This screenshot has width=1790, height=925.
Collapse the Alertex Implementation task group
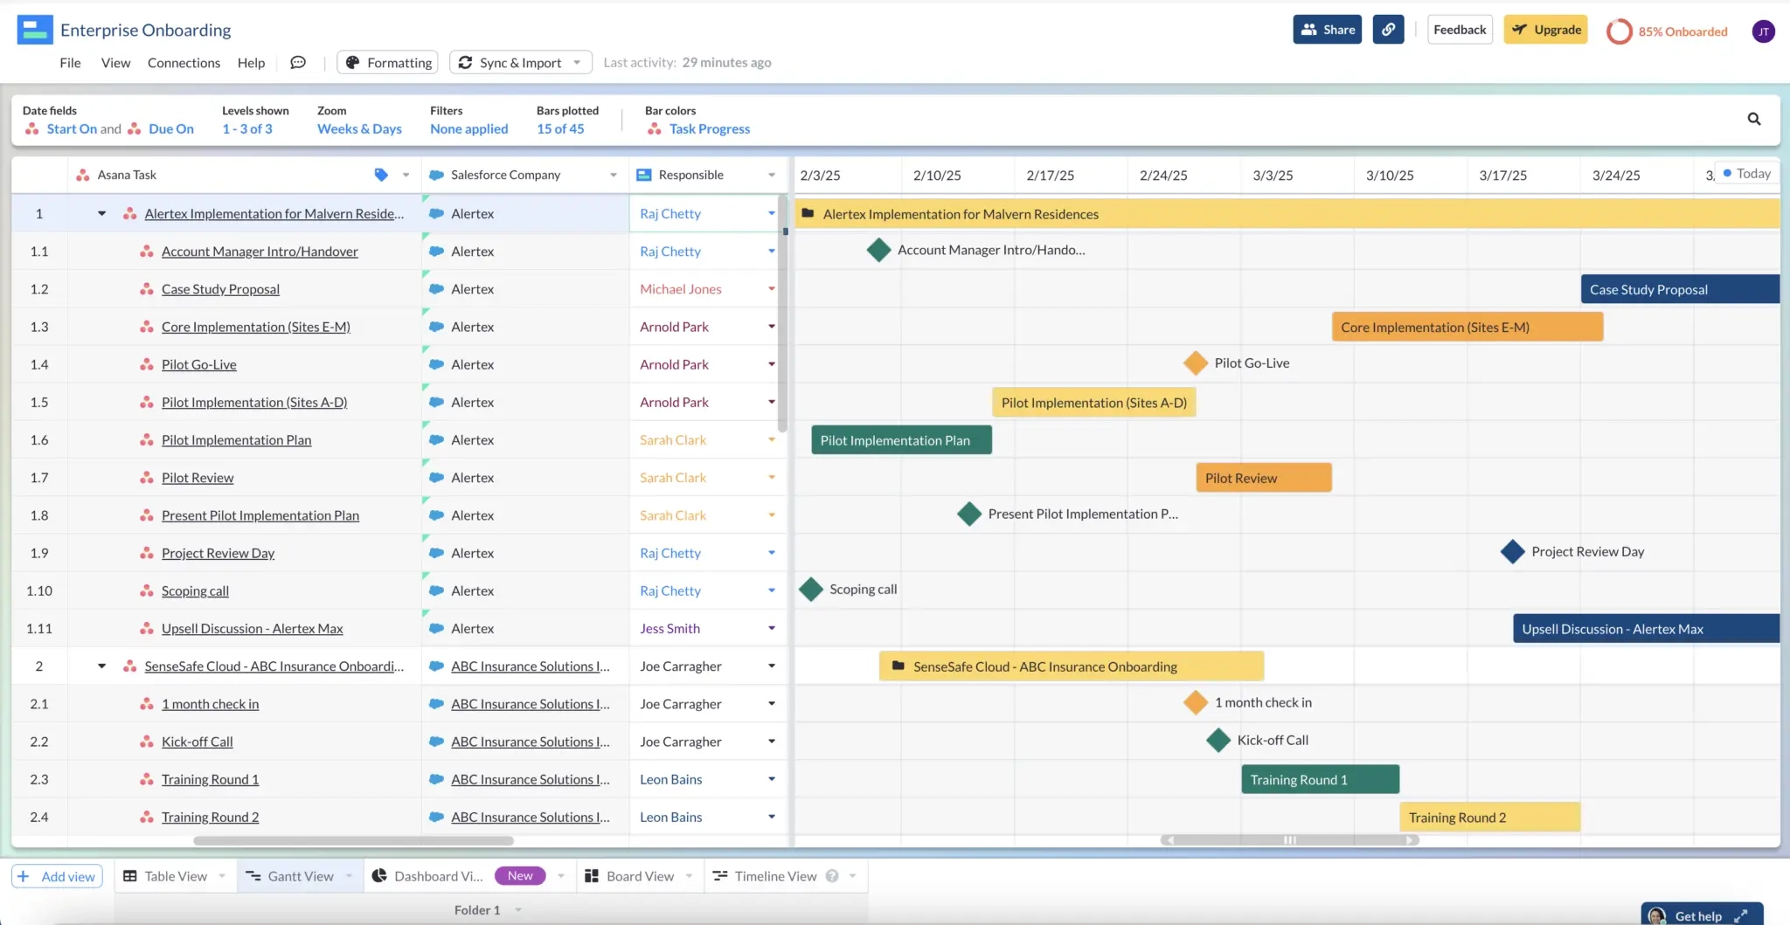[100, 212]
